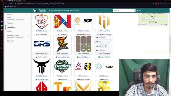Open the liquipedia wiki selector dropdown
This screenshot has width=171, height=96.
point(43,10)
